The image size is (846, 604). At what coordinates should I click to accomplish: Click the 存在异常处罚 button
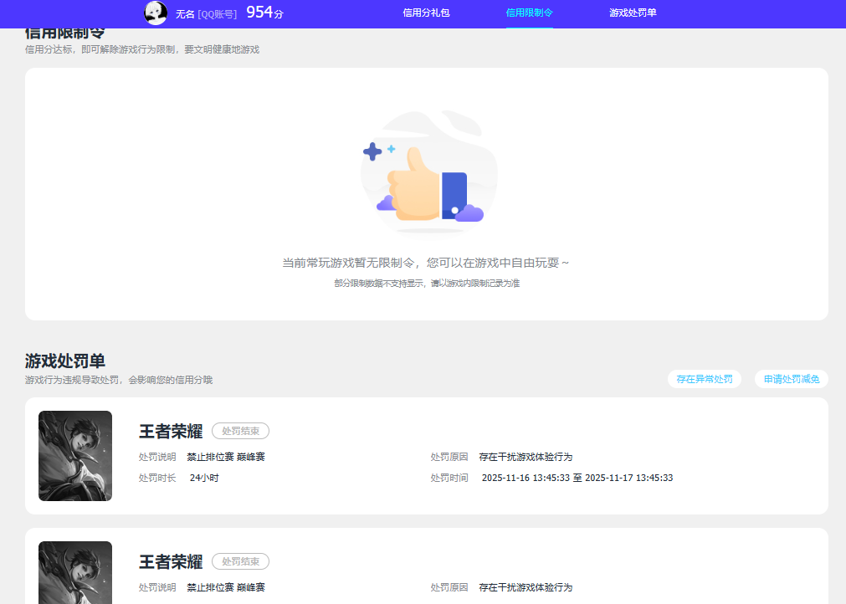point(705,379)
